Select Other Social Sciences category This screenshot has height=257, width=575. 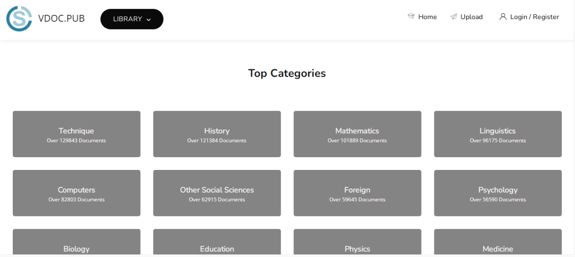click(217, 193)
